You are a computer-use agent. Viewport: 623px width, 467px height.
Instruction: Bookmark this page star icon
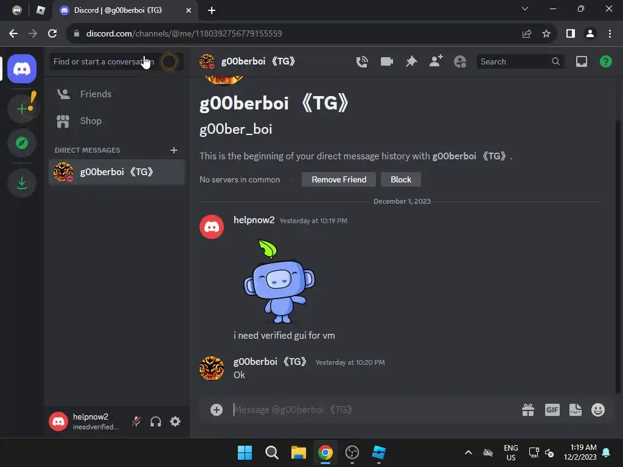pyautogui.click(x=546, y=33)
